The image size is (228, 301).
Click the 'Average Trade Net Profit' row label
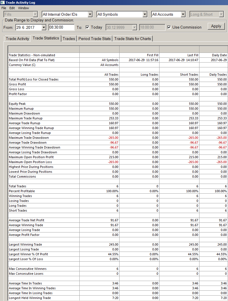point(27,220)
